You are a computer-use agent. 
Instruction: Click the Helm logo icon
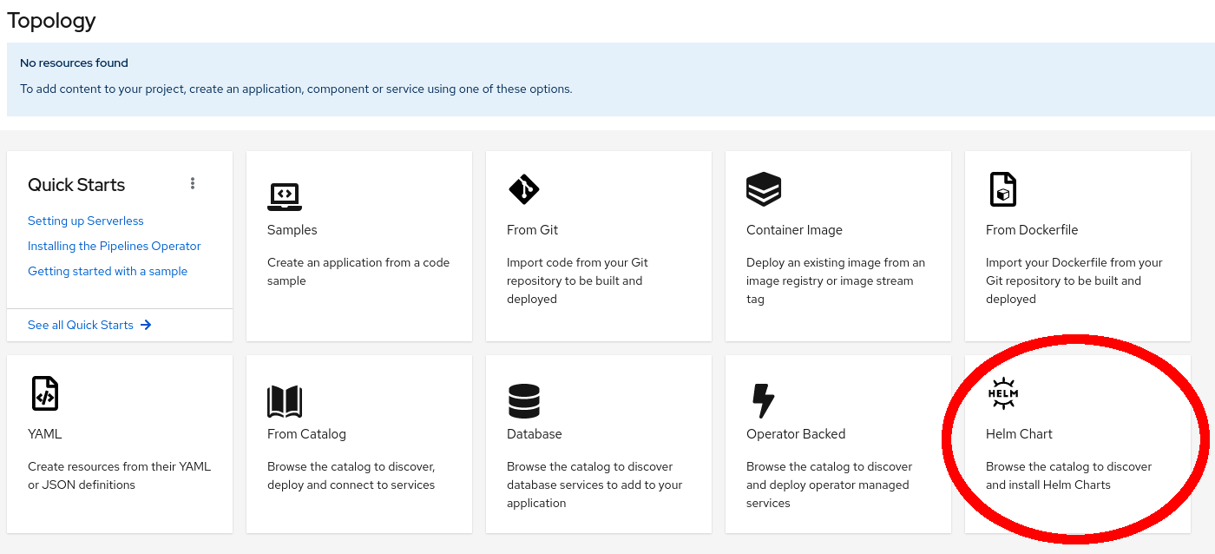(x=1003, y=394)
